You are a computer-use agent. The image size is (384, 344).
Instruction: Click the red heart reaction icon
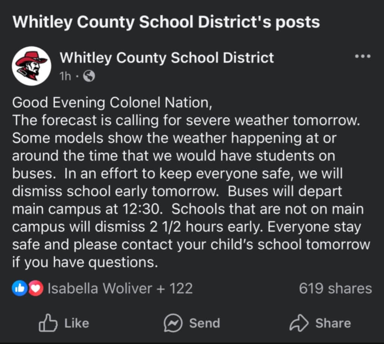pyautogui.click(x=36, y=288)
